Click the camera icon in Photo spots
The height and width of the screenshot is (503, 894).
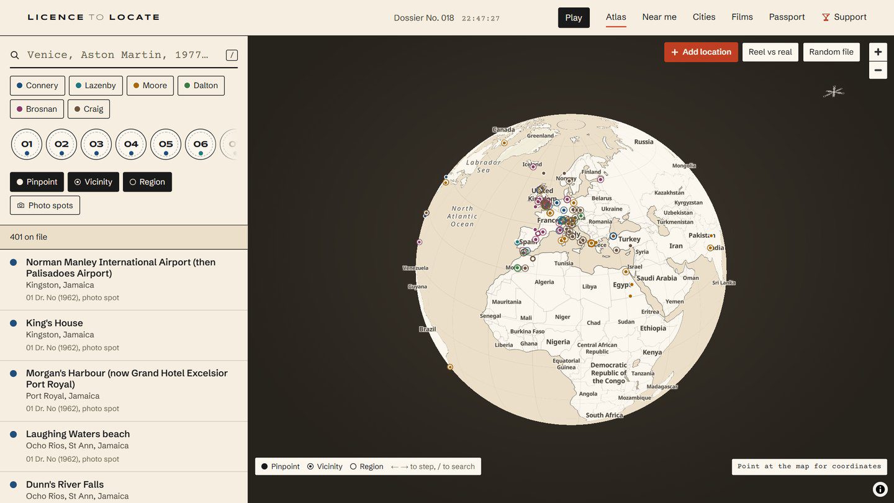[x=20, y=206]
